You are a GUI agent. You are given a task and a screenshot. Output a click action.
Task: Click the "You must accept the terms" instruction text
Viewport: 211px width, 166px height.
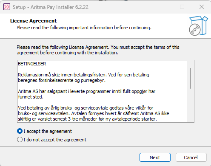pos(137,47)
